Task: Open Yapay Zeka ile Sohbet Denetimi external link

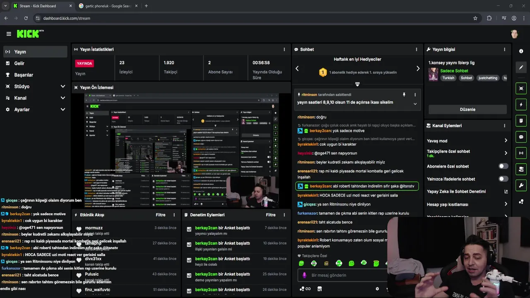Action: [x=506, y=192]
